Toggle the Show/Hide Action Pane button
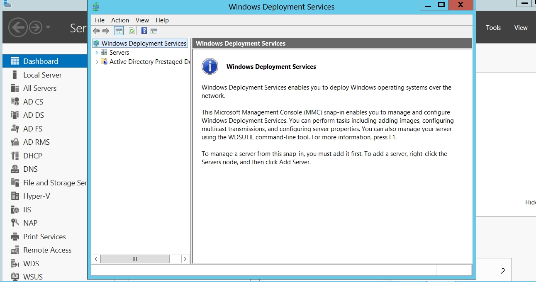 (154, 31)
